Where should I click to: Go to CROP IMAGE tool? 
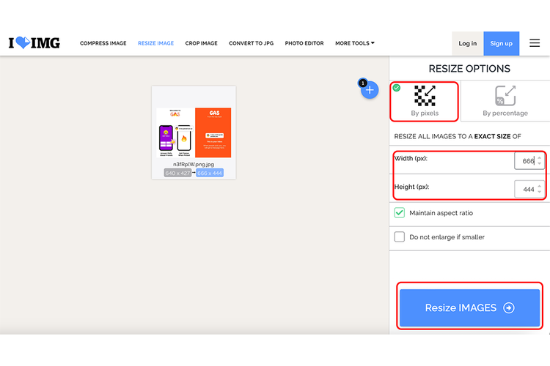coord(201,43)
